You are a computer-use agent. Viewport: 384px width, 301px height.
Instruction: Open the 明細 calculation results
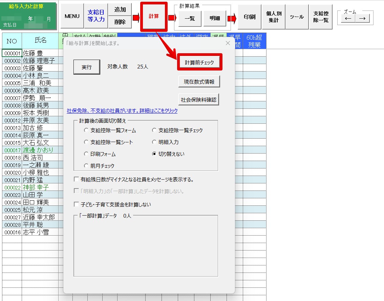(215, 19)
